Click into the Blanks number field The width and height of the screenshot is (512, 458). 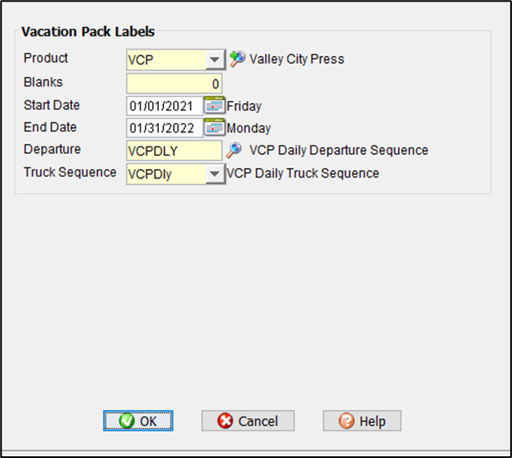click(x=174, y=84)
